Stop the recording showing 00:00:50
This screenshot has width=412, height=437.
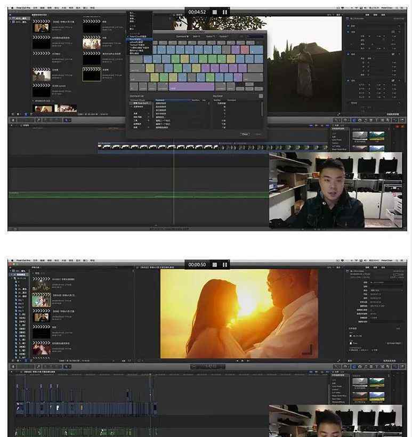215,264
